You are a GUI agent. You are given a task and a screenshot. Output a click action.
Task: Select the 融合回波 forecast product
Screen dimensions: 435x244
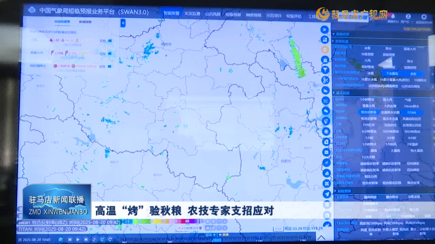tap(370, 197)
